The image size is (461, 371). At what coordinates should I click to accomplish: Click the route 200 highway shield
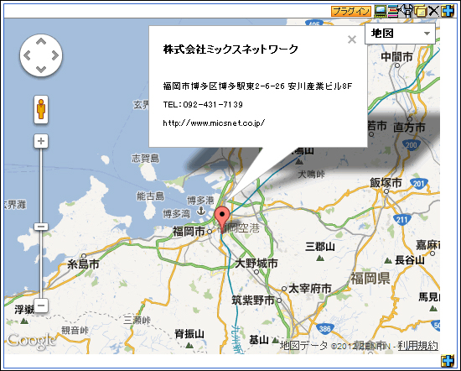coord(411,144)
